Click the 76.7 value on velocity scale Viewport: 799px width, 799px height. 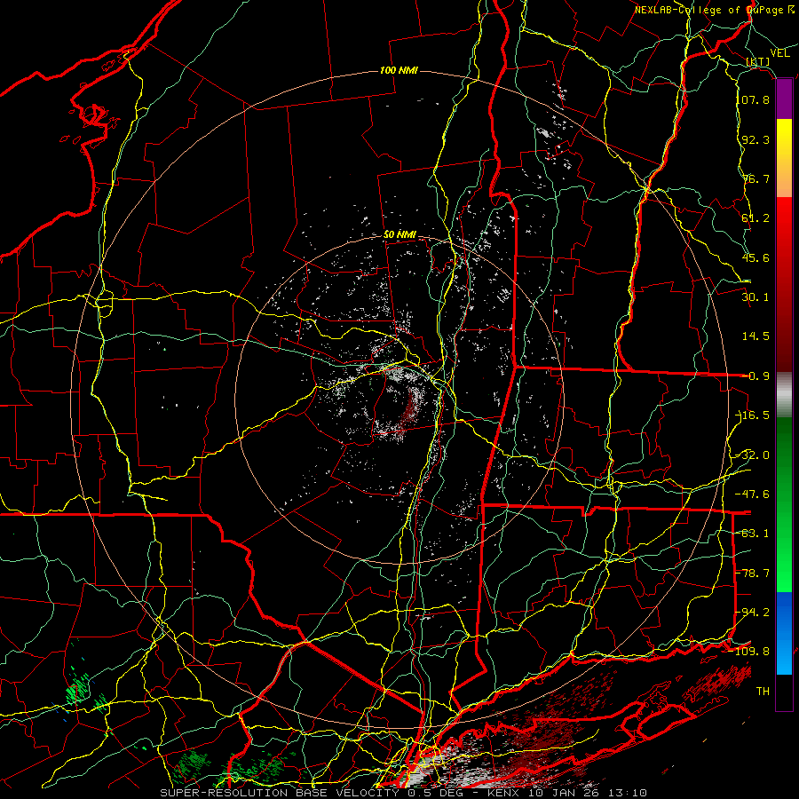pos(755,178)
